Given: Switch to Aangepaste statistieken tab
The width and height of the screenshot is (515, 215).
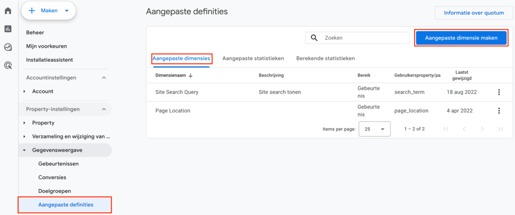Looking at the screenshot, I should coord(253,58).
